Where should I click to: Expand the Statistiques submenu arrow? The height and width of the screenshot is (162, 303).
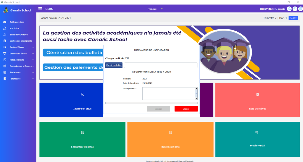coord(33,73)
